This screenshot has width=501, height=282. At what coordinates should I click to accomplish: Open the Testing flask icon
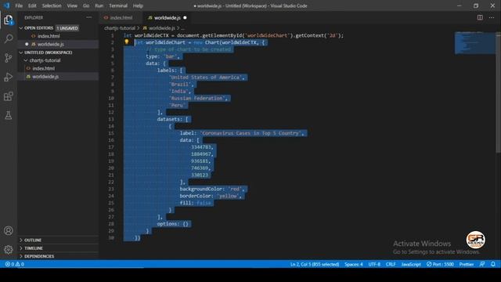click(9, 115)
